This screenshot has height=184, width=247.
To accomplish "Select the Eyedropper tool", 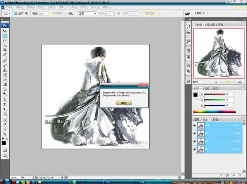I will 4,124.
